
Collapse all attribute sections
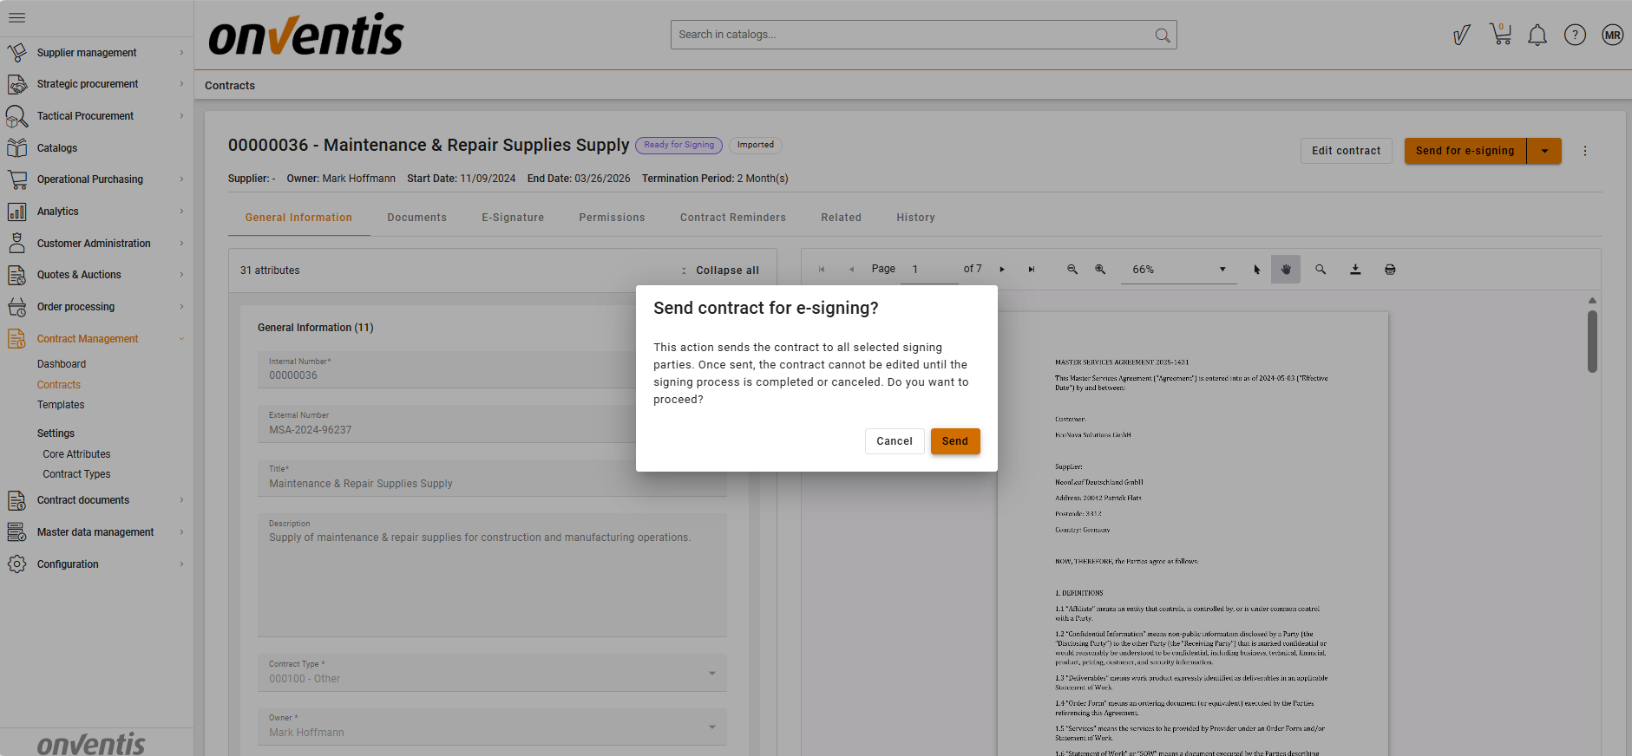pyautogui.click(x=720, y=270)
